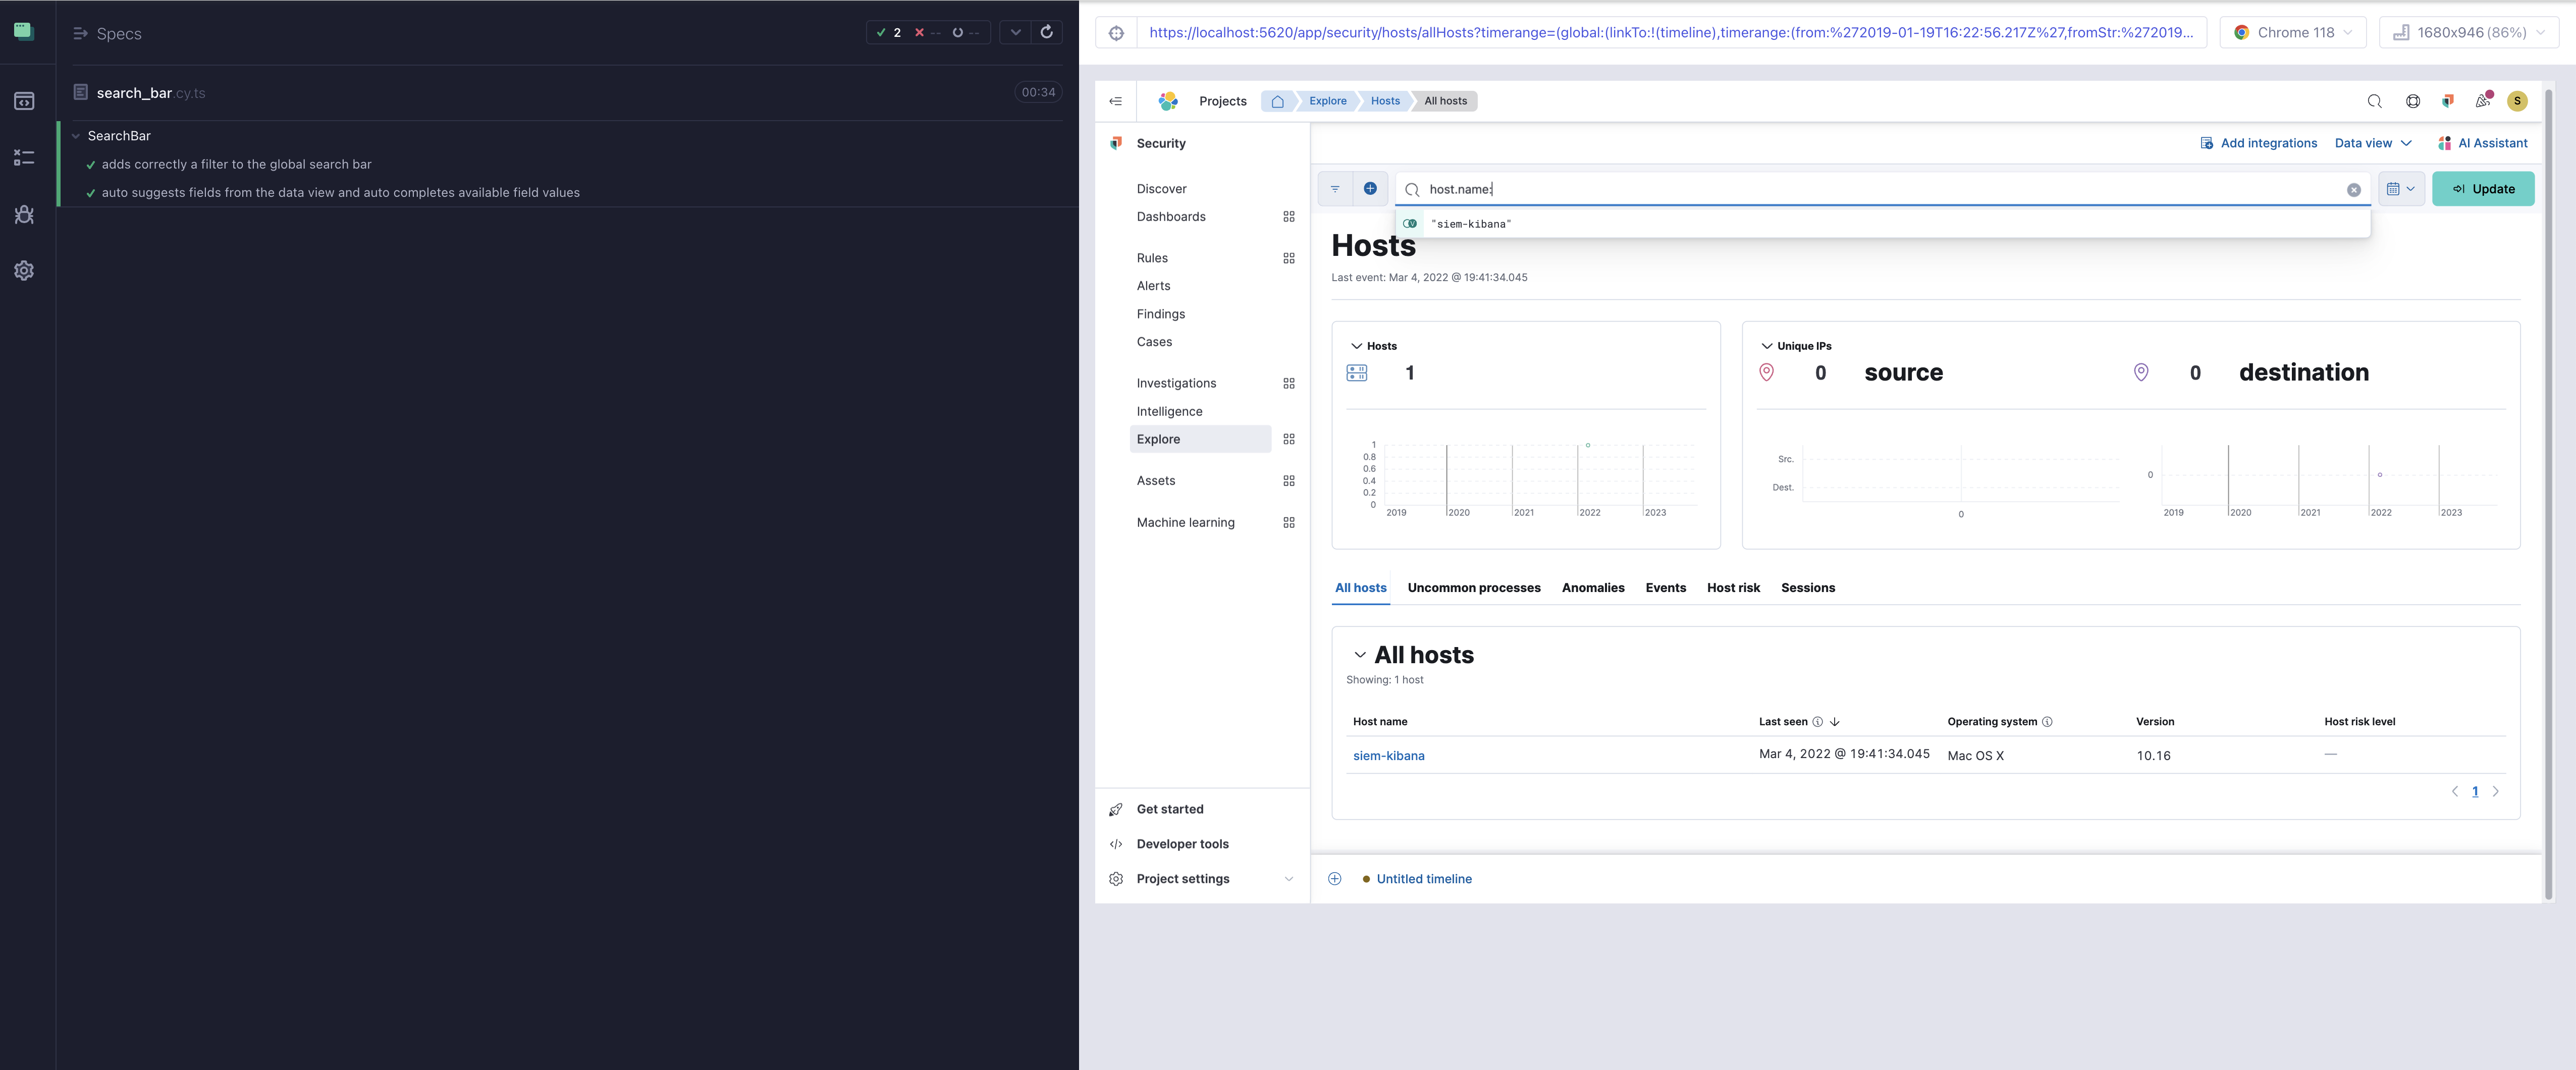Click Last seen info icon

[x=1817, y=722]
